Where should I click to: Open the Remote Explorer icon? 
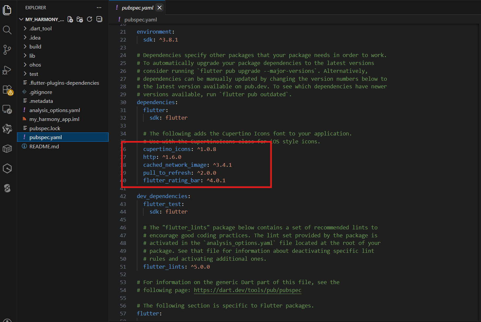click(x=7, y=109)
